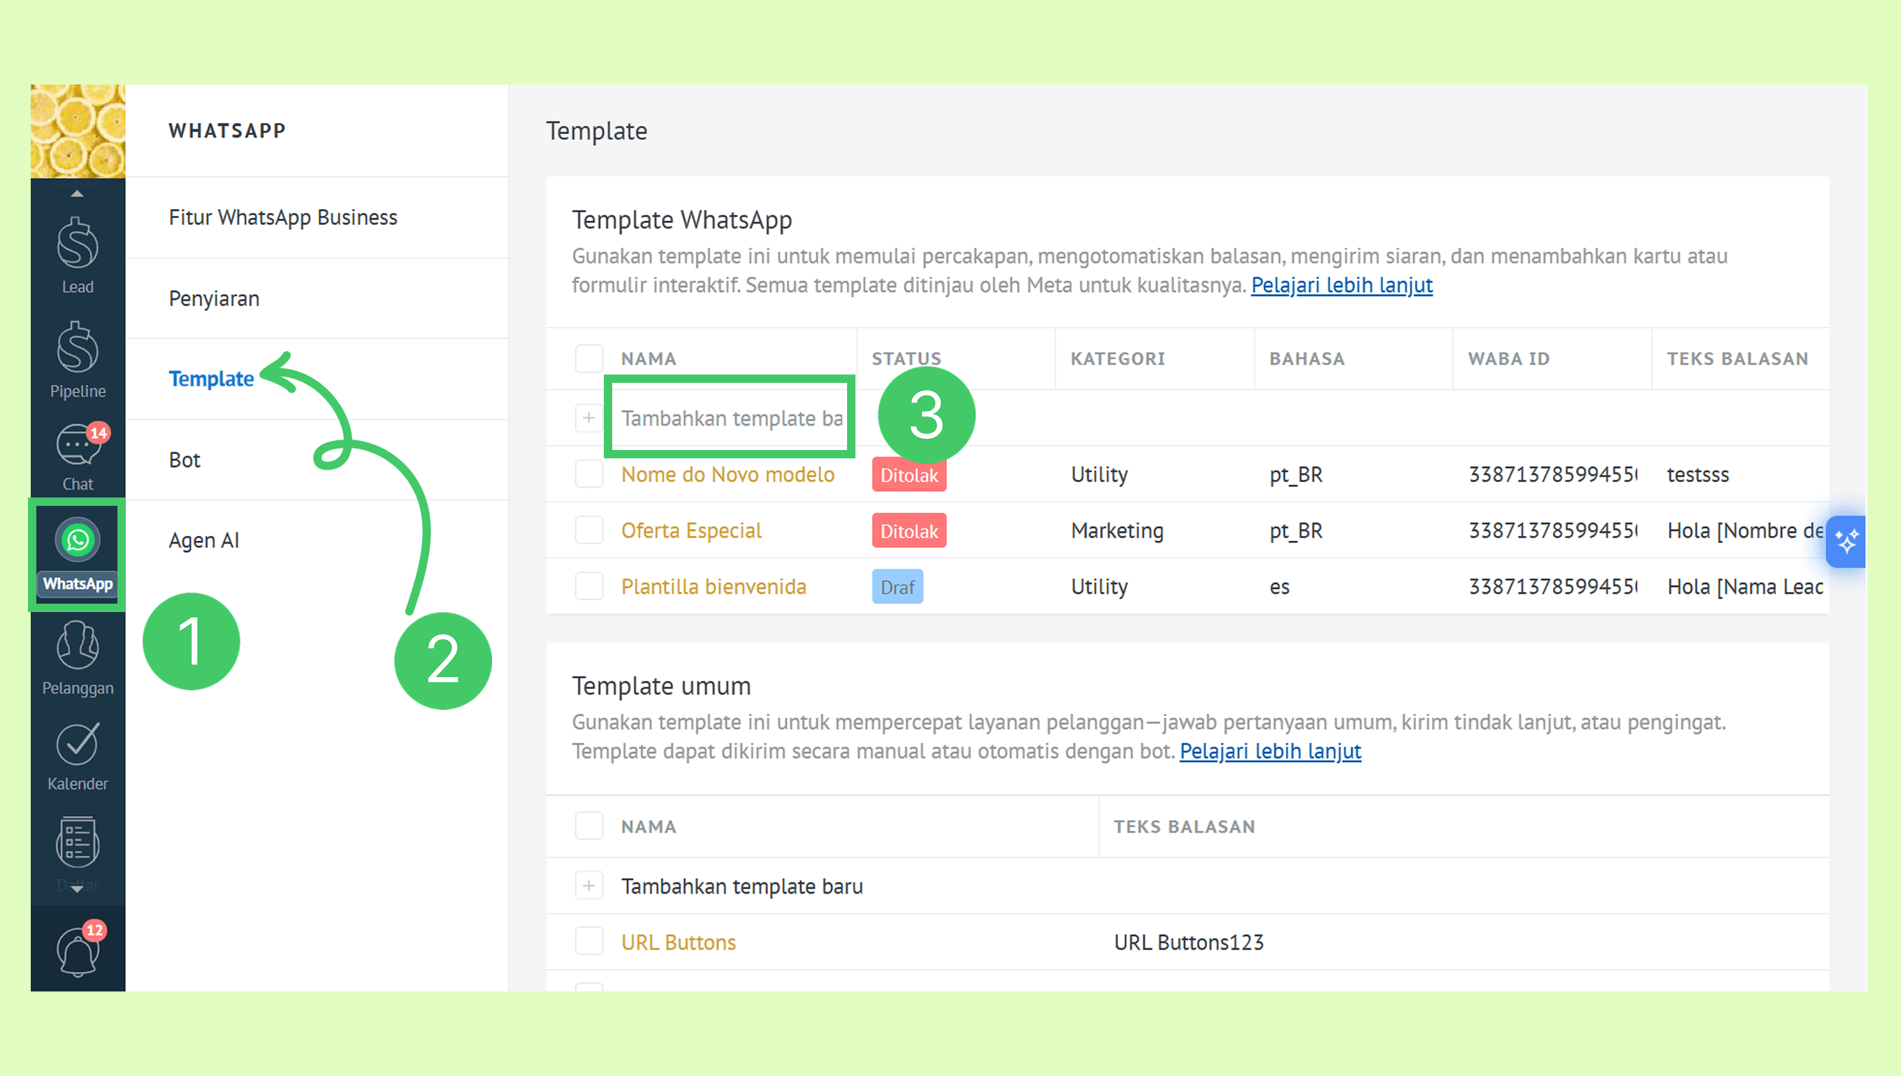This screenshot has height=1076, width=1901.
Task: Click the BAHASA column header
Action: click(x=1307, y=358)
